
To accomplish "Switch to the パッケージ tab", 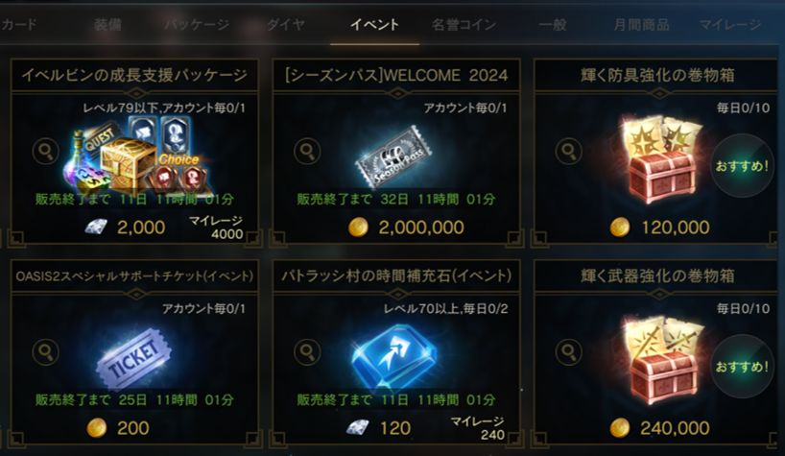I will coord(197,25).
